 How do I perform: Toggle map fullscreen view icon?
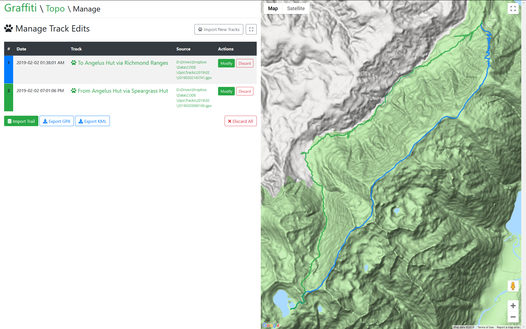[x=513, y=8]
